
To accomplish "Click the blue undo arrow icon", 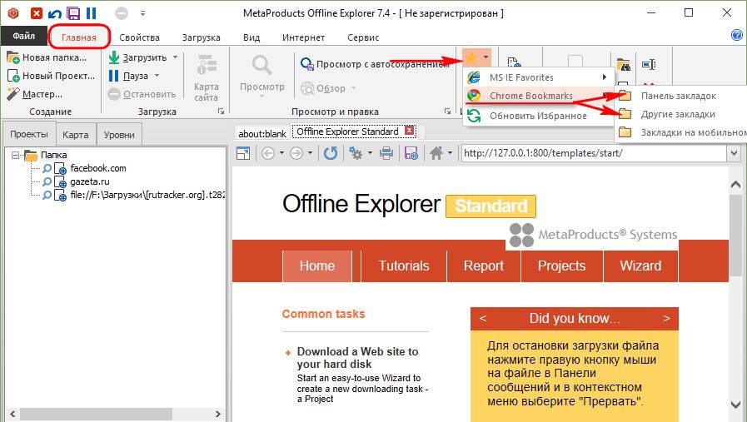I will click(x=55, y=13).
